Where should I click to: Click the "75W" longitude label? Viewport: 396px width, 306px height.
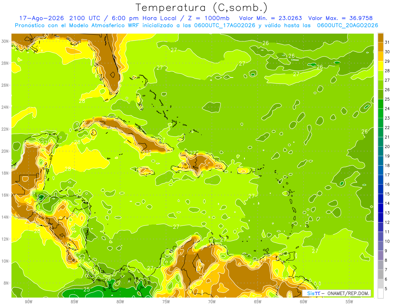(166, 302)
